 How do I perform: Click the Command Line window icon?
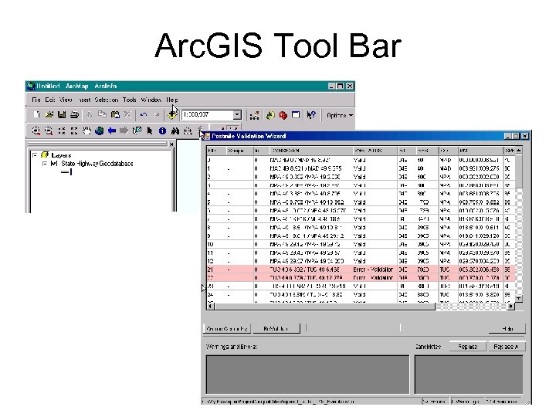296,115
